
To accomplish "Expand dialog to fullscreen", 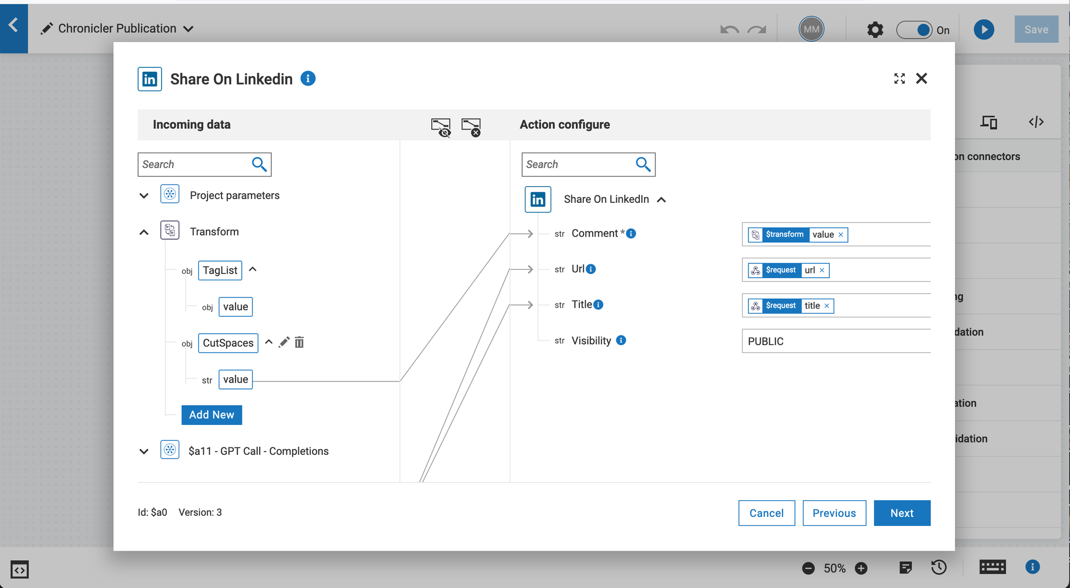I will pos(899,79).
